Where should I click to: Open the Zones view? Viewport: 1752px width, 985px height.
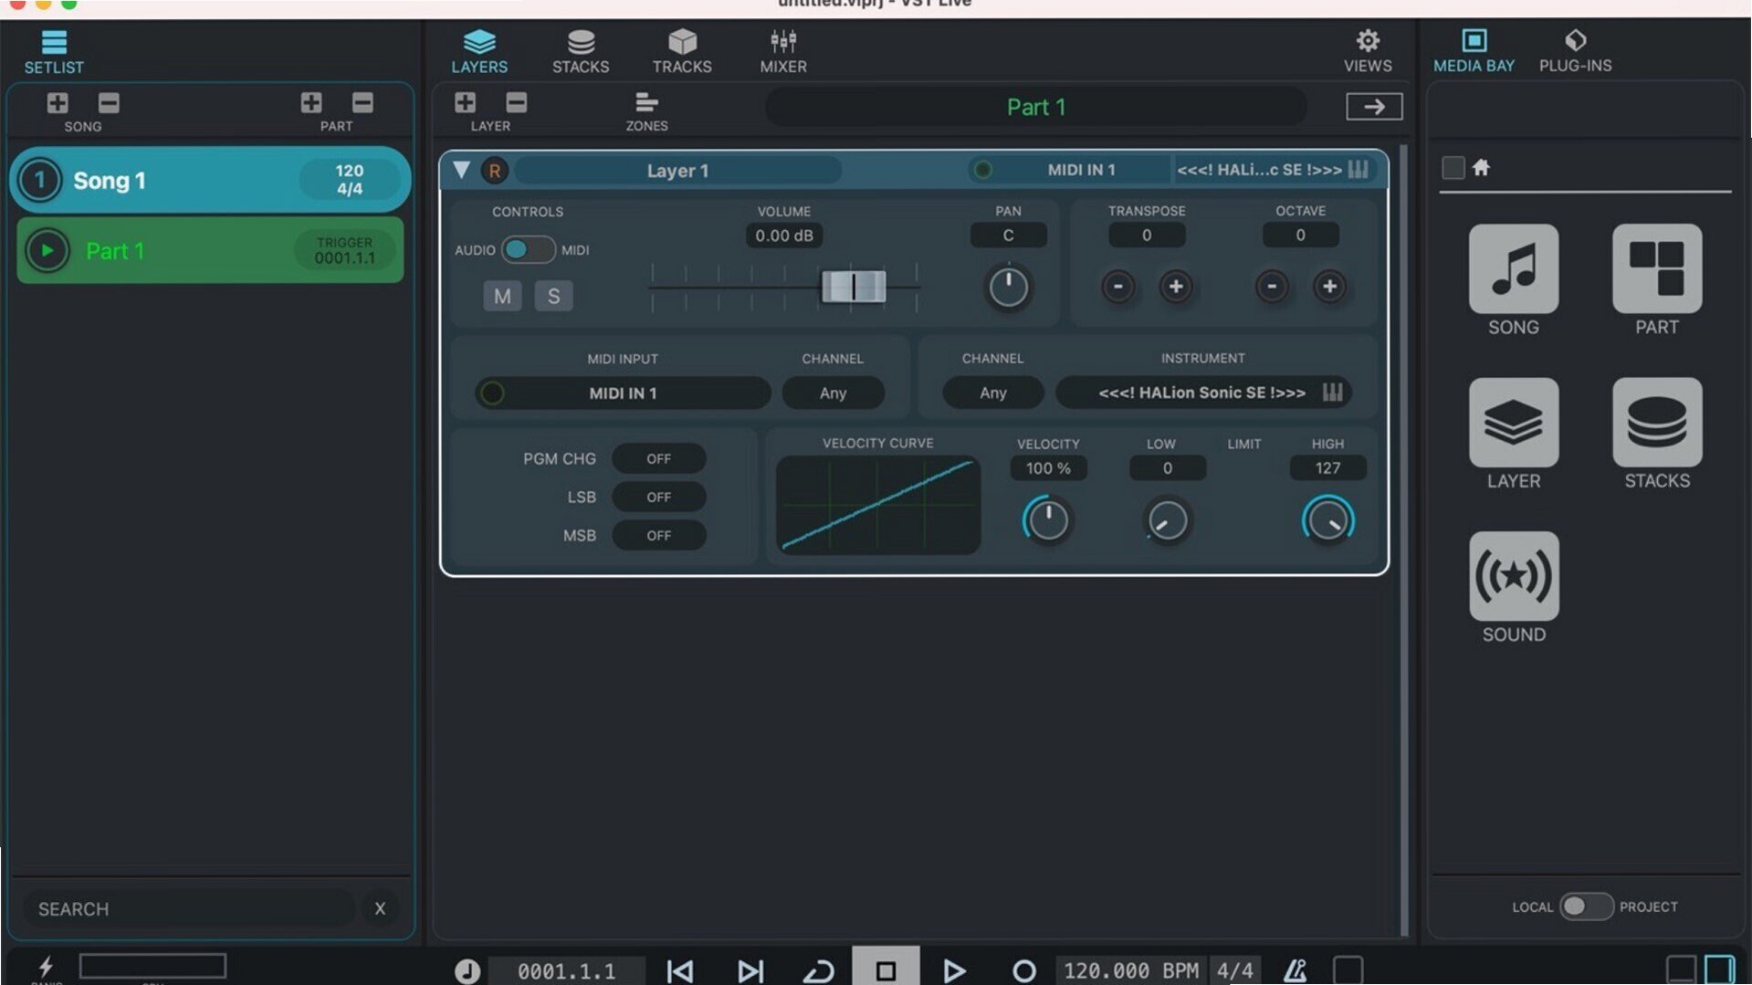pos(646,111)
